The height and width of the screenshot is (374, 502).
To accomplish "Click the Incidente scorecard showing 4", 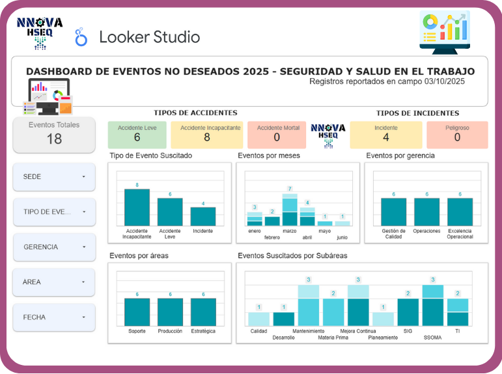I will 385,134.
